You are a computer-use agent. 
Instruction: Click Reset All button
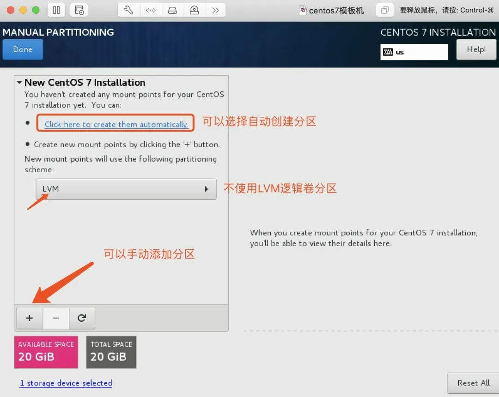click(x=473, y=383)
